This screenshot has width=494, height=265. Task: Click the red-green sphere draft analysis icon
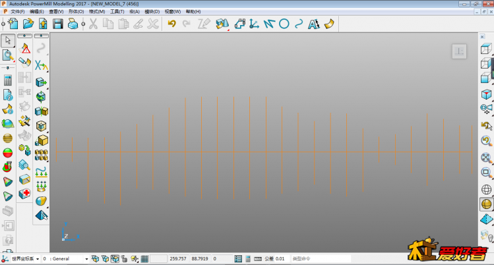[x=8, y=153]
